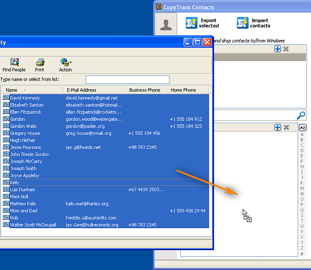Click the lower delete X contact button

[286, 127]
